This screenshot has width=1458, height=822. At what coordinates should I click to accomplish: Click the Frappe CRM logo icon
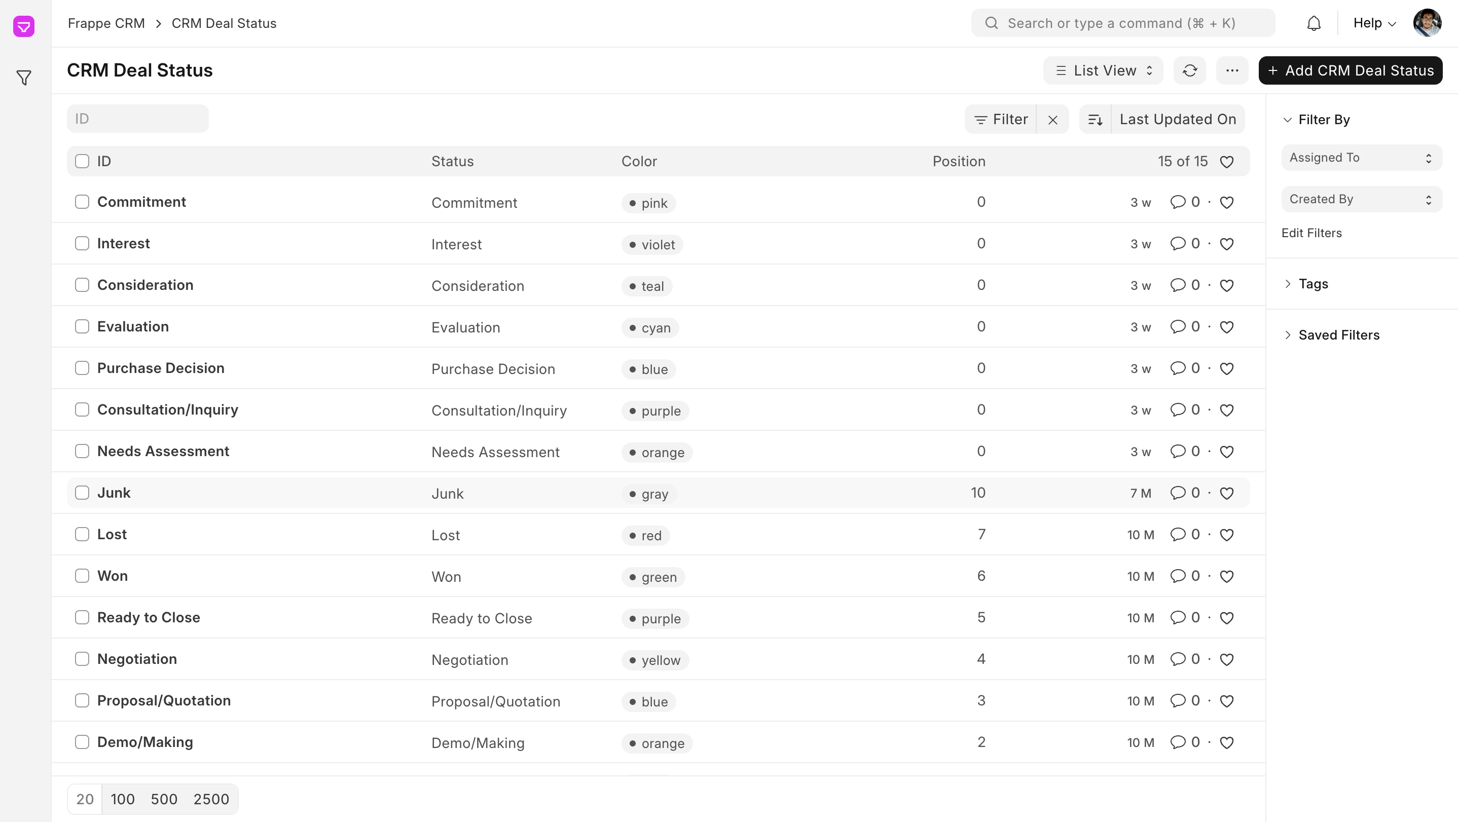(x=24, y=26)
